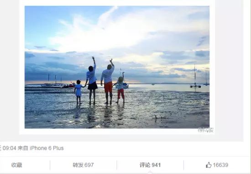Click the 09:04 post timestamp
Image resolution: width=251 pixels, height=174 pixels.
10,148
